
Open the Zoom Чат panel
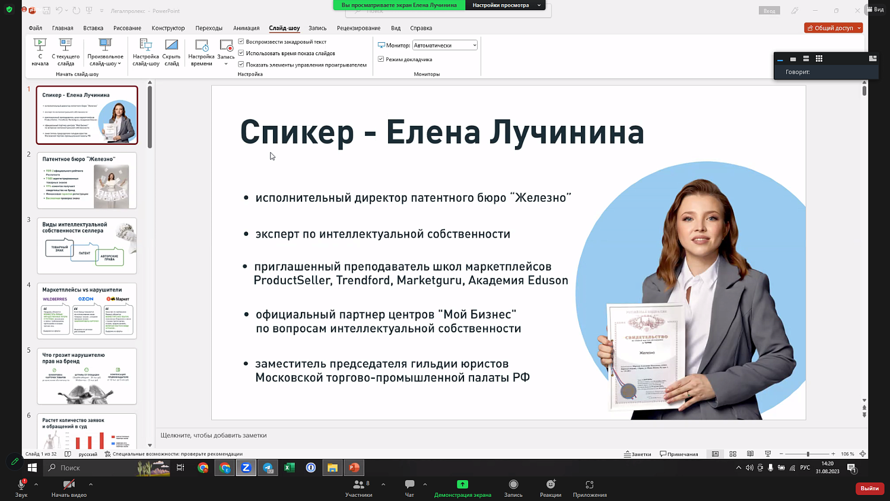[x=409, y=489]
